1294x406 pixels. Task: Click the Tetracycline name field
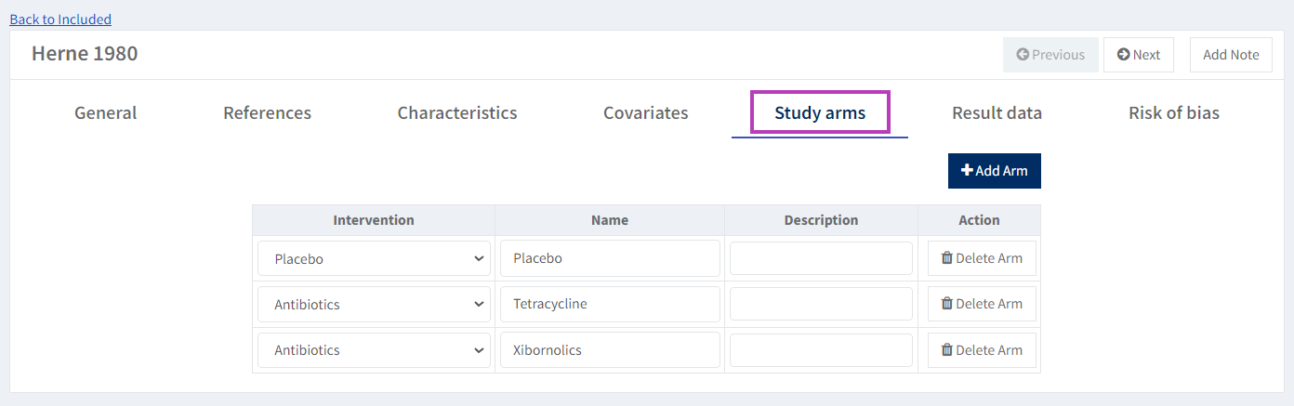click(610, 304)
